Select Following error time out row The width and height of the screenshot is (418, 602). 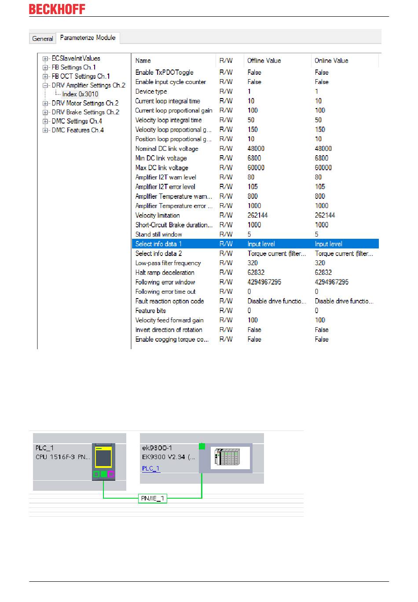[255, 292]
